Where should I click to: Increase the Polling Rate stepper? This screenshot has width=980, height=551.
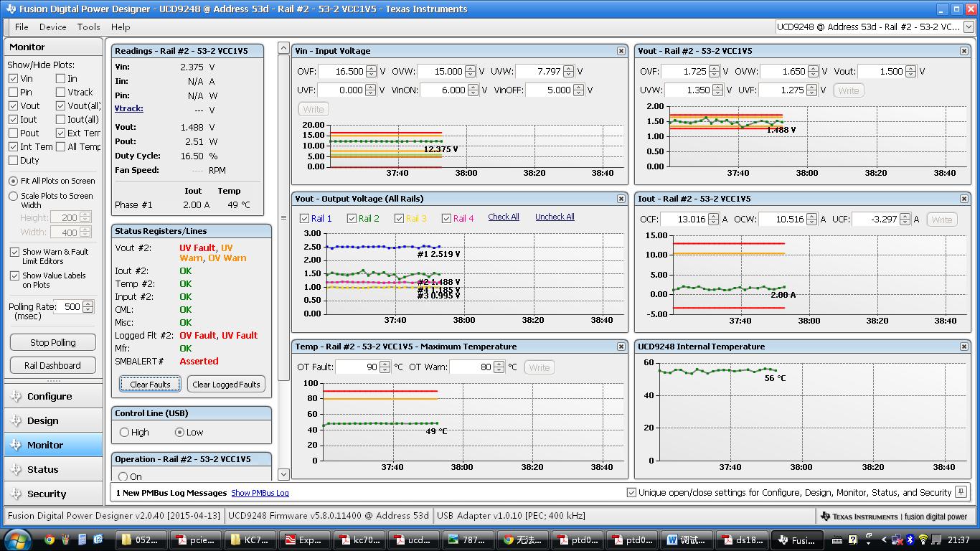coord(88,303)
